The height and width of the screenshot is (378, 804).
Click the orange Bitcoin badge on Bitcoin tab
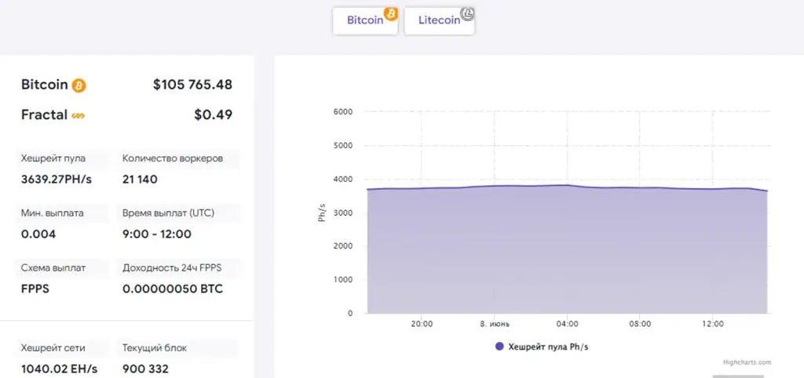[x=391, y=13]
